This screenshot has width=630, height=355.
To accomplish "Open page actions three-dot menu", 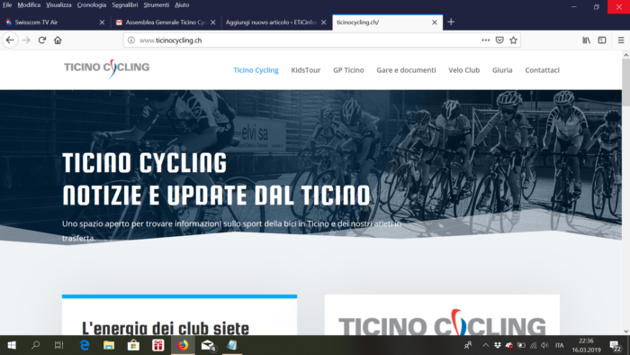I will 486,41.
